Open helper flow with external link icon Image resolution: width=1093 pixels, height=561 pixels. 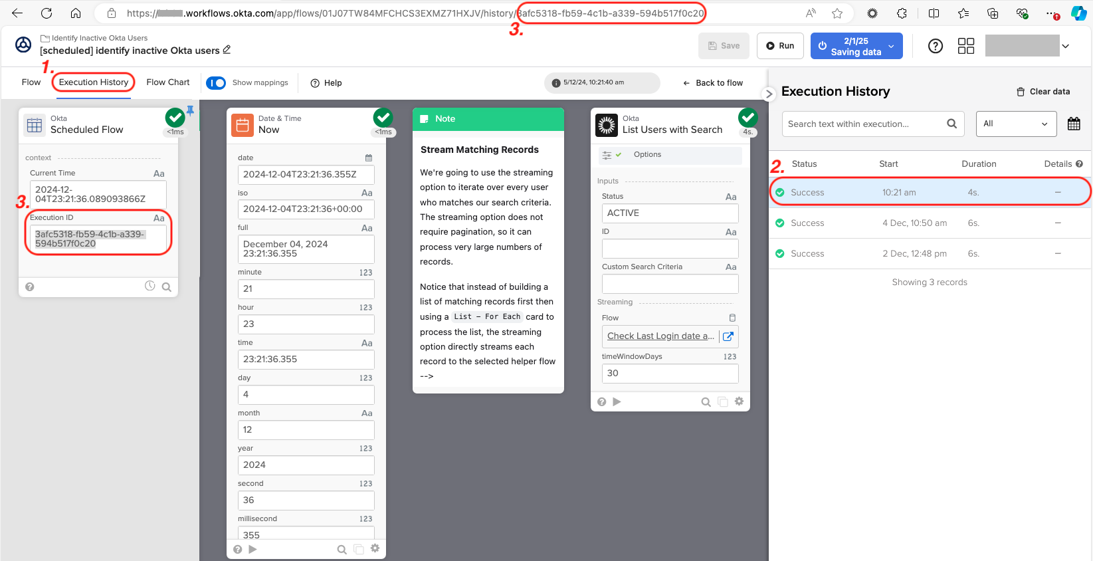[x=728, y=336]
